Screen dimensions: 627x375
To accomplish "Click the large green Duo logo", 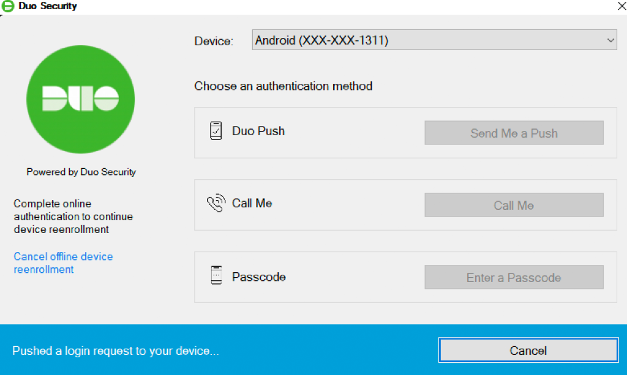I will (80, 98).
